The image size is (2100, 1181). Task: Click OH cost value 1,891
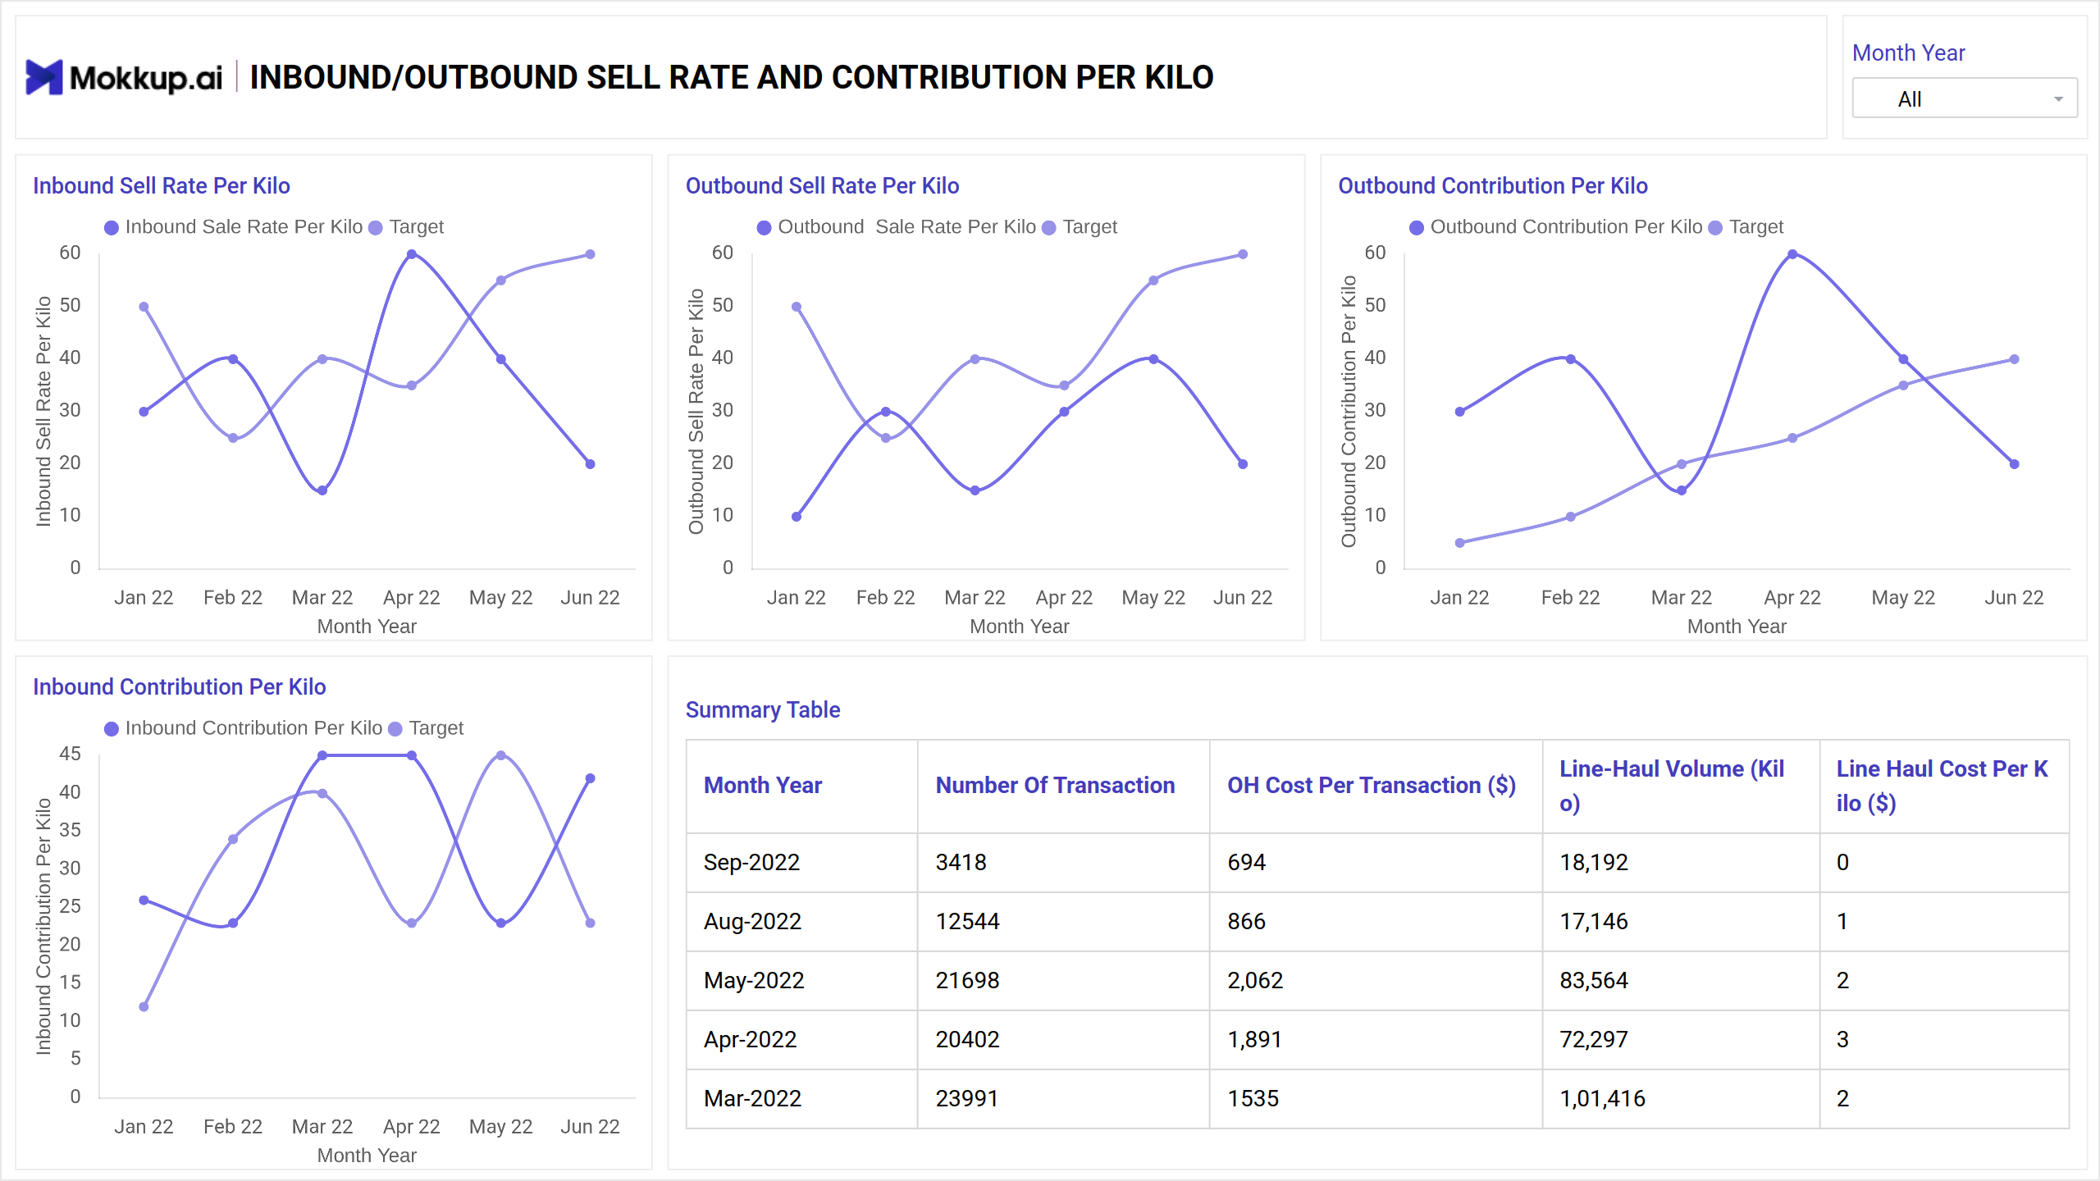click(x=1255, y=1040)
